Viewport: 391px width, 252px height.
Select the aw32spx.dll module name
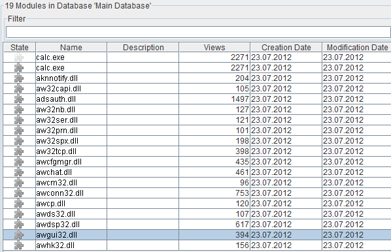pyautogui.click(x=57, y=141)
